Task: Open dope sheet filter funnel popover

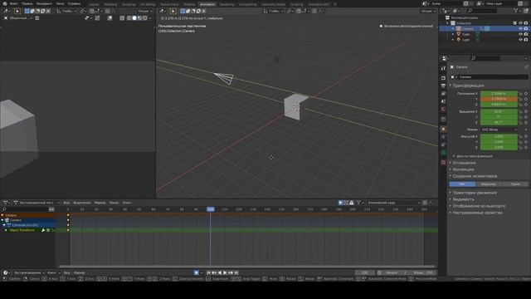Action: [359, 203]
